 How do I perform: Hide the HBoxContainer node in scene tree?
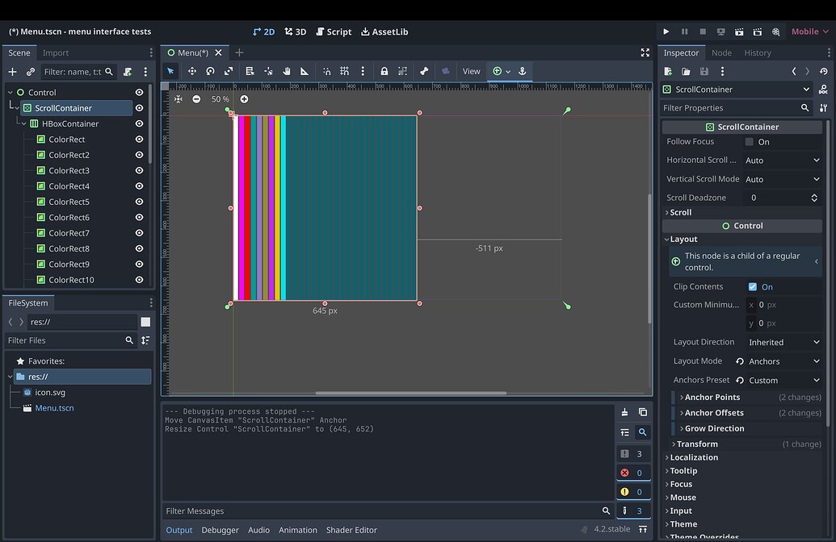pos(139,123)
